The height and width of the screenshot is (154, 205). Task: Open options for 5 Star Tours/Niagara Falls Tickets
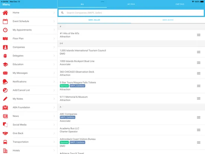199,86
